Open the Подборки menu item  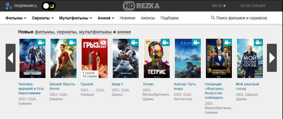pyautogui.click(x=170, y=18)
